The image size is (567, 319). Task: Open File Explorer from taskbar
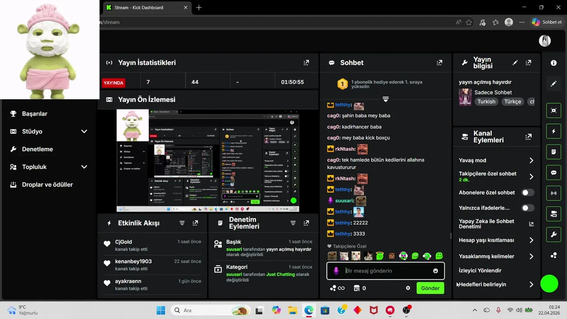tap(292, 310)
